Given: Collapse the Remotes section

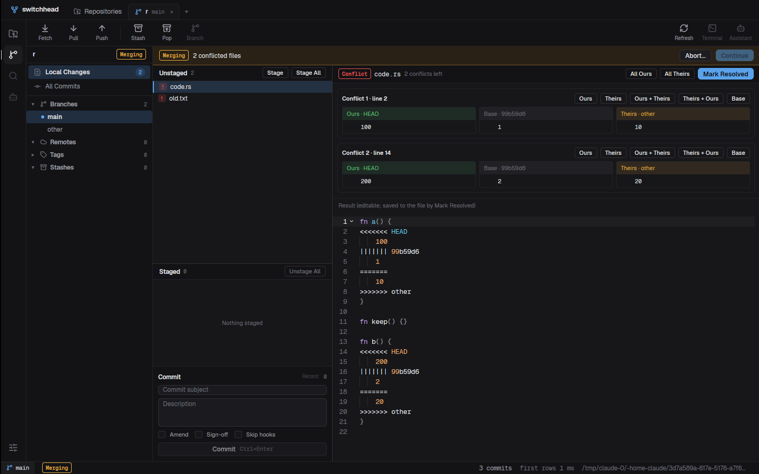Looking at the screenshot, I should coord(33,142).
